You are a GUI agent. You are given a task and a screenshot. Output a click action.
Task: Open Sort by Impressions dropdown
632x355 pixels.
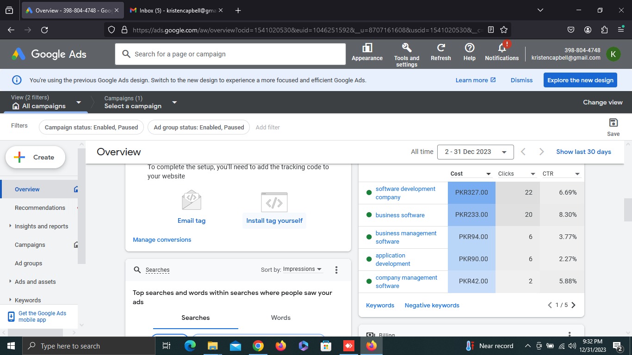(303, 269)
